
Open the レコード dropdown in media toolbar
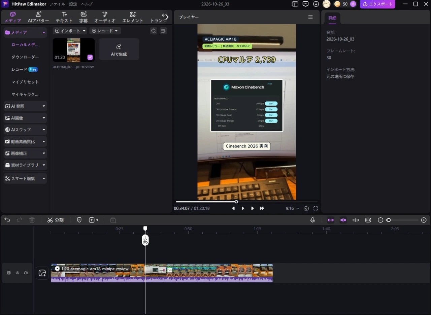coord(105,31)
